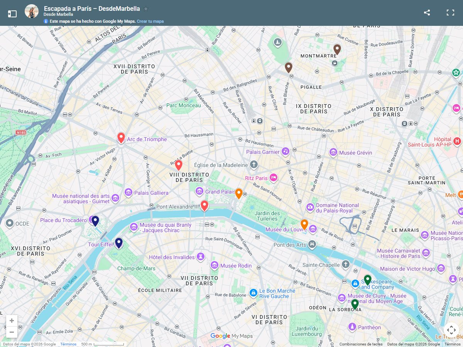Click the 'Jardin des Tuileries' label
Viewport: 463px width, 347px height.
[x=268, y=216]
